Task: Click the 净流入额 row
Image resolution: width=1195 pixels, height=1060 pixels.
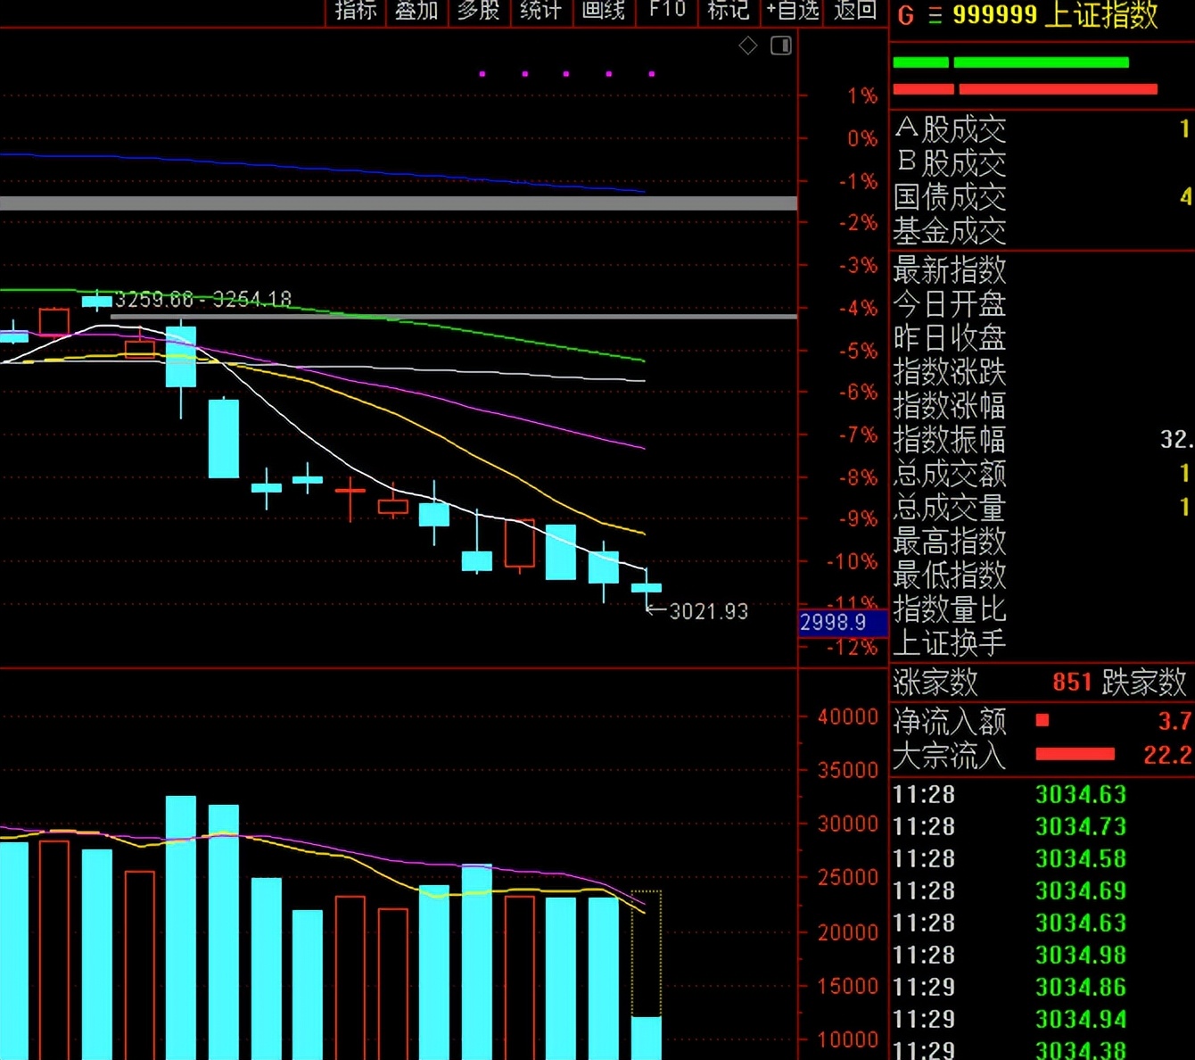Action: coord(1043,721)
